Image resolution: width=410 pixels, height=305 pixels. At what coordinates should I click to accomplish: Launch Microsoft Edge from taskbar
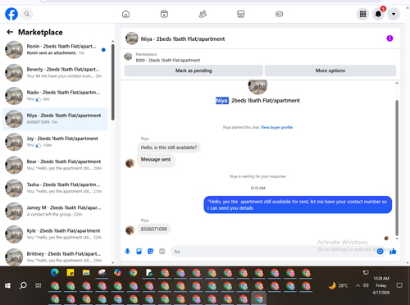click(55, 272)
